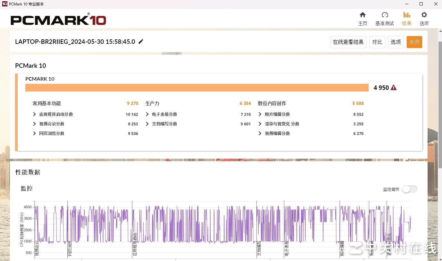Click the 在线查看结果 button
This screenshot has height=261, width=442.
coord(348,42)
